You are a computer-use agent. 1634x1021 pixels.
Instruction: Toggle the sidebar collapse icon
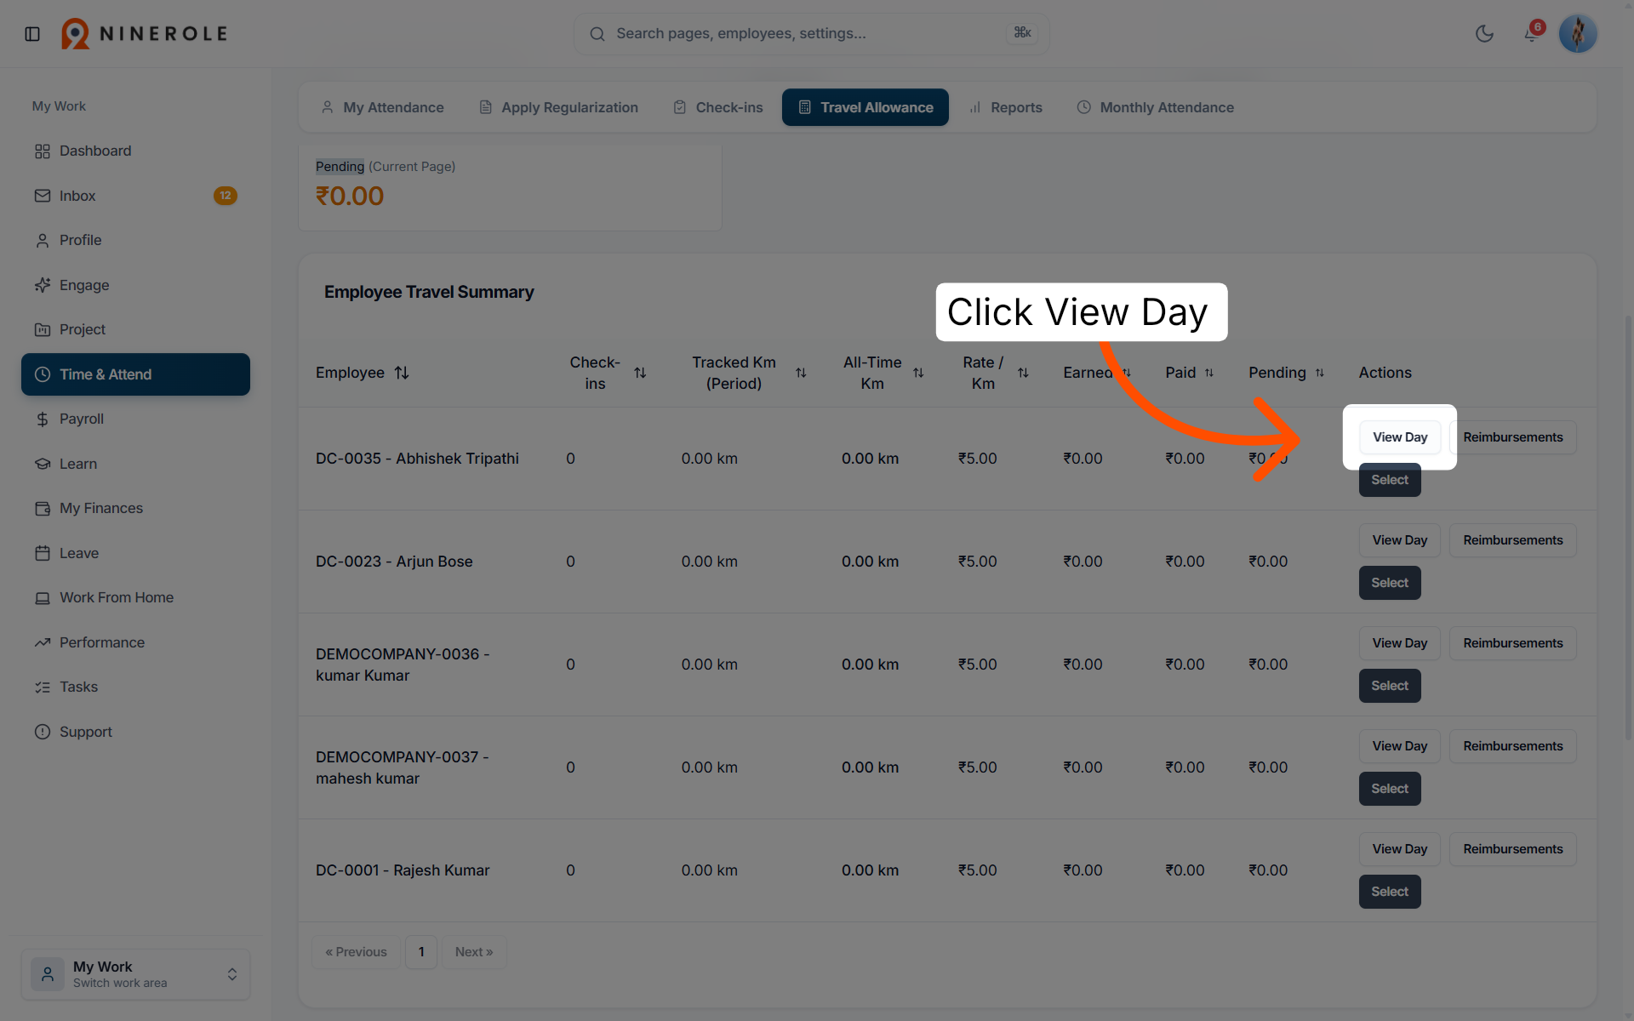click(x=32, y=34)
